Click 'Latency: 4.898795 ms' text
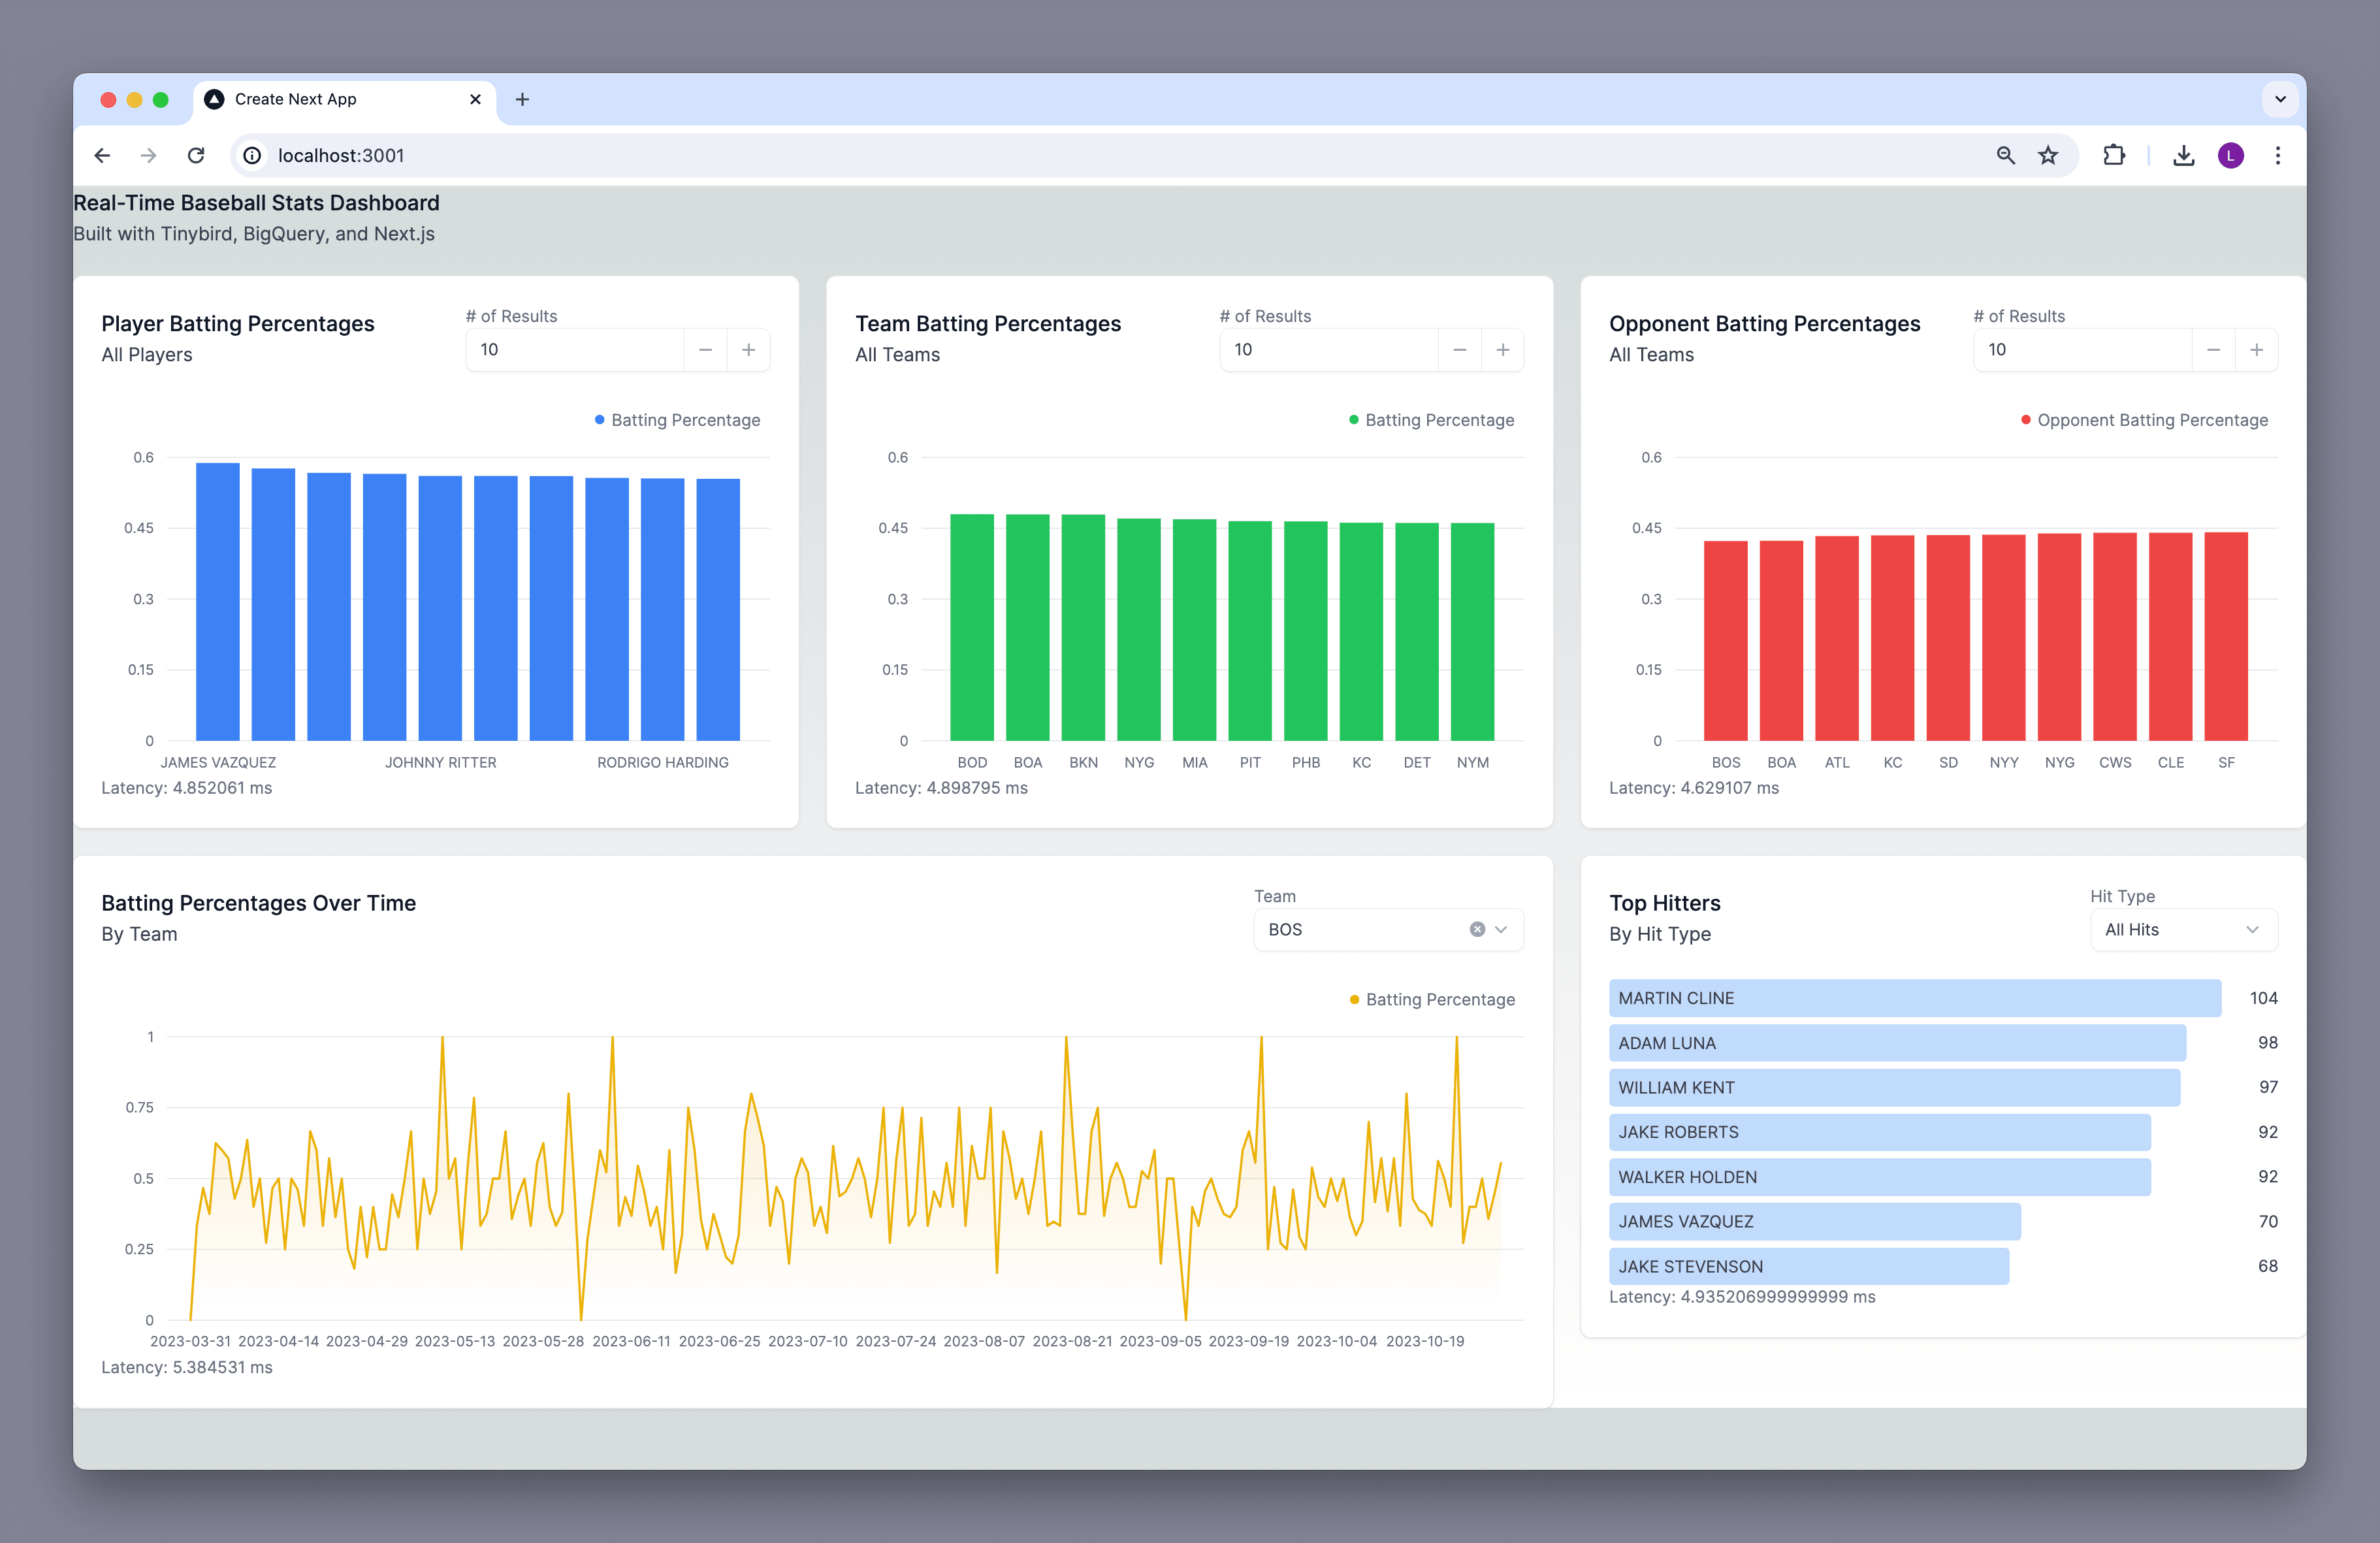This screenshot has height=1543, width=2380. coord(941,788)
